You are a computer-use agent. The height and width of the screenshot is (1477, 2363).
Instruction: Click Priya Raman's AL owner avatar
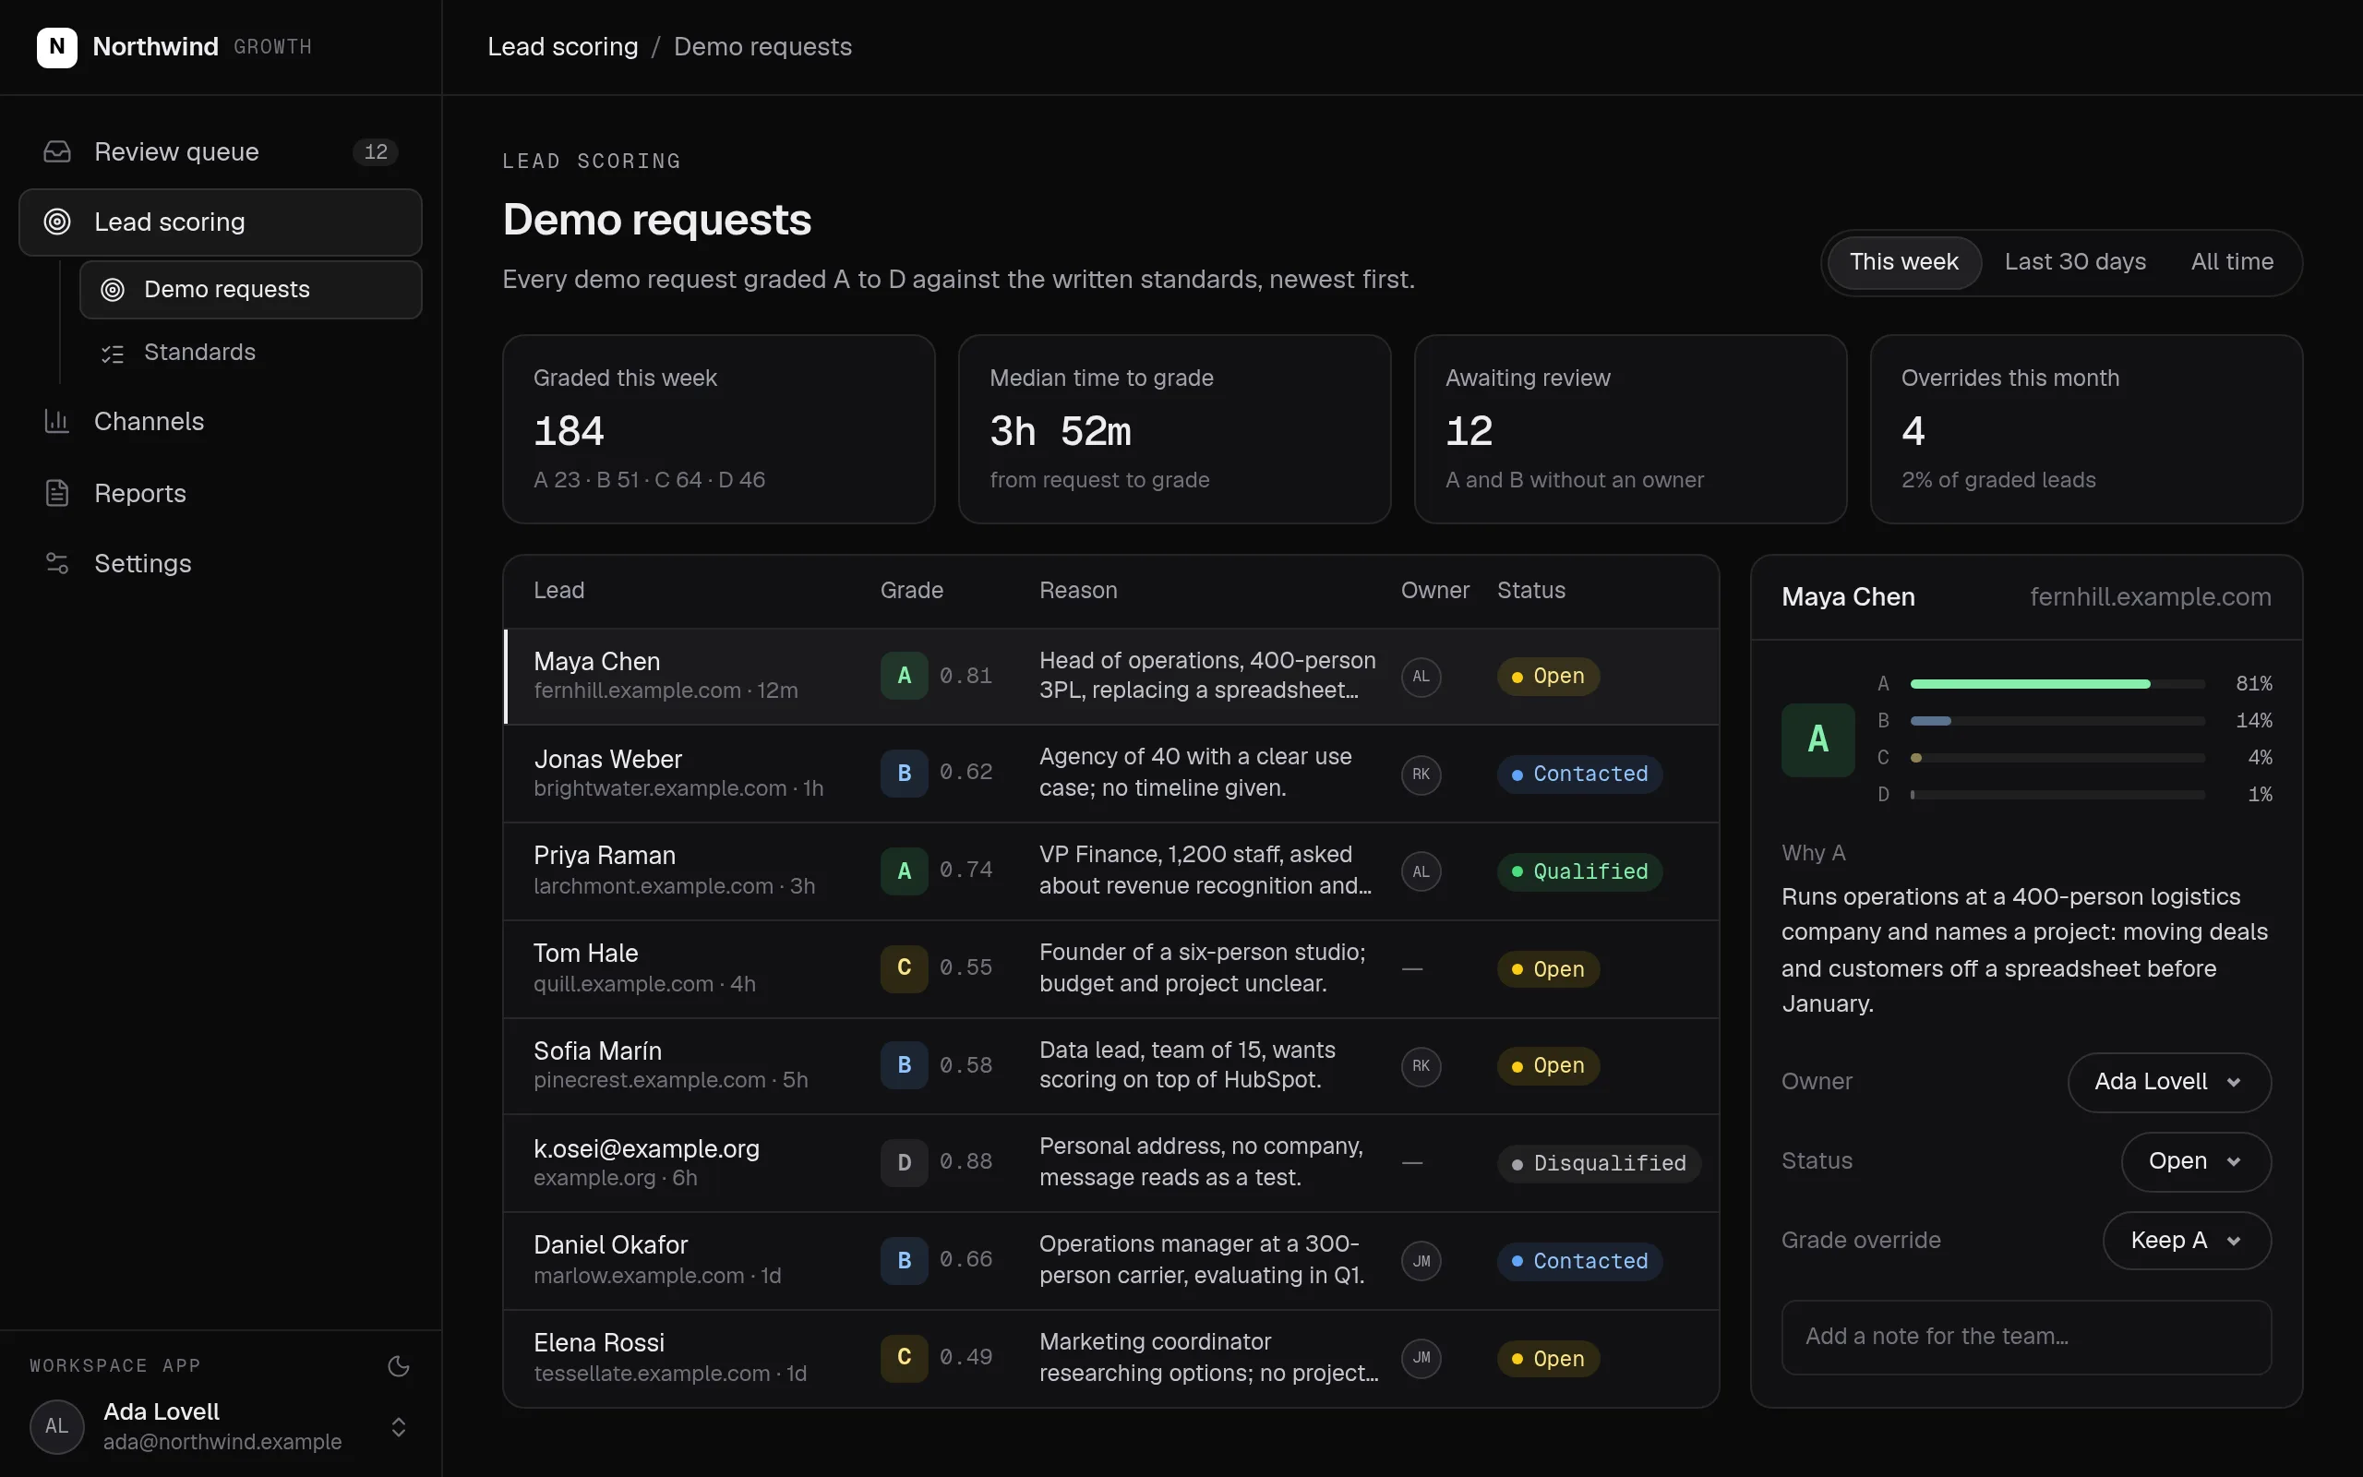(1421, 871)
